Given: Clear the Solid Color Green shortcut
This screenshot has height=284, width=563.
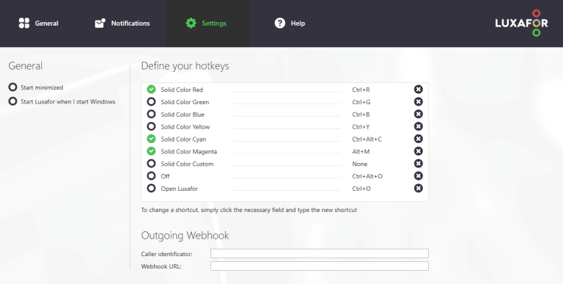Looking at the screenshot, I should click(419, 102).
